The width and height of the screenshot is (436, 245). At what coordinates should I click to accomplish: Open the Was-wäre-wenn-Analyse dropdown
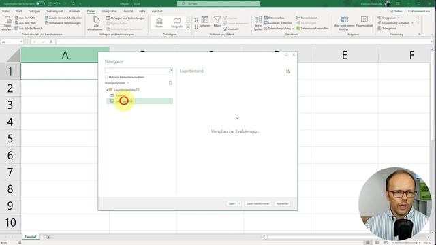344,23
